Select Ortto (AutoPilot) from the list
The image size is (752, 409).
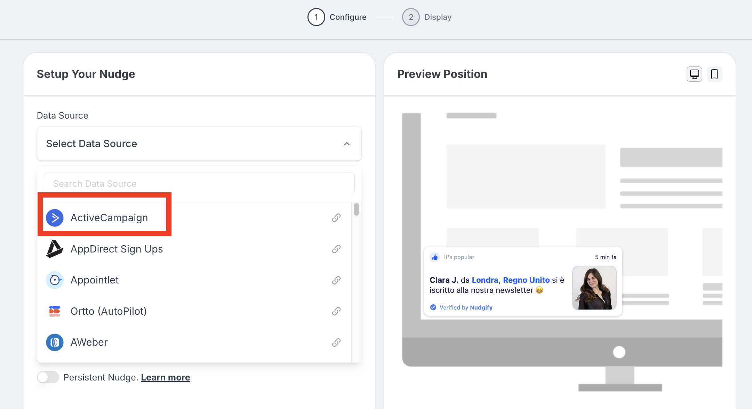109,311
